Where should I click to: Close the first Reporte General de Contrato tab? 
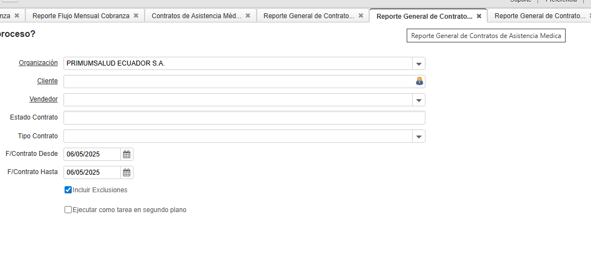[x=361, y=16]
